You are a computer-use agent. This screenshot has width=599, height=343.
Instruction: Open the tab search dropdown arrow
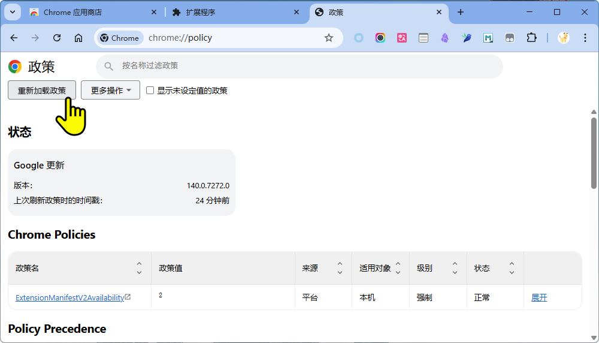13,12
